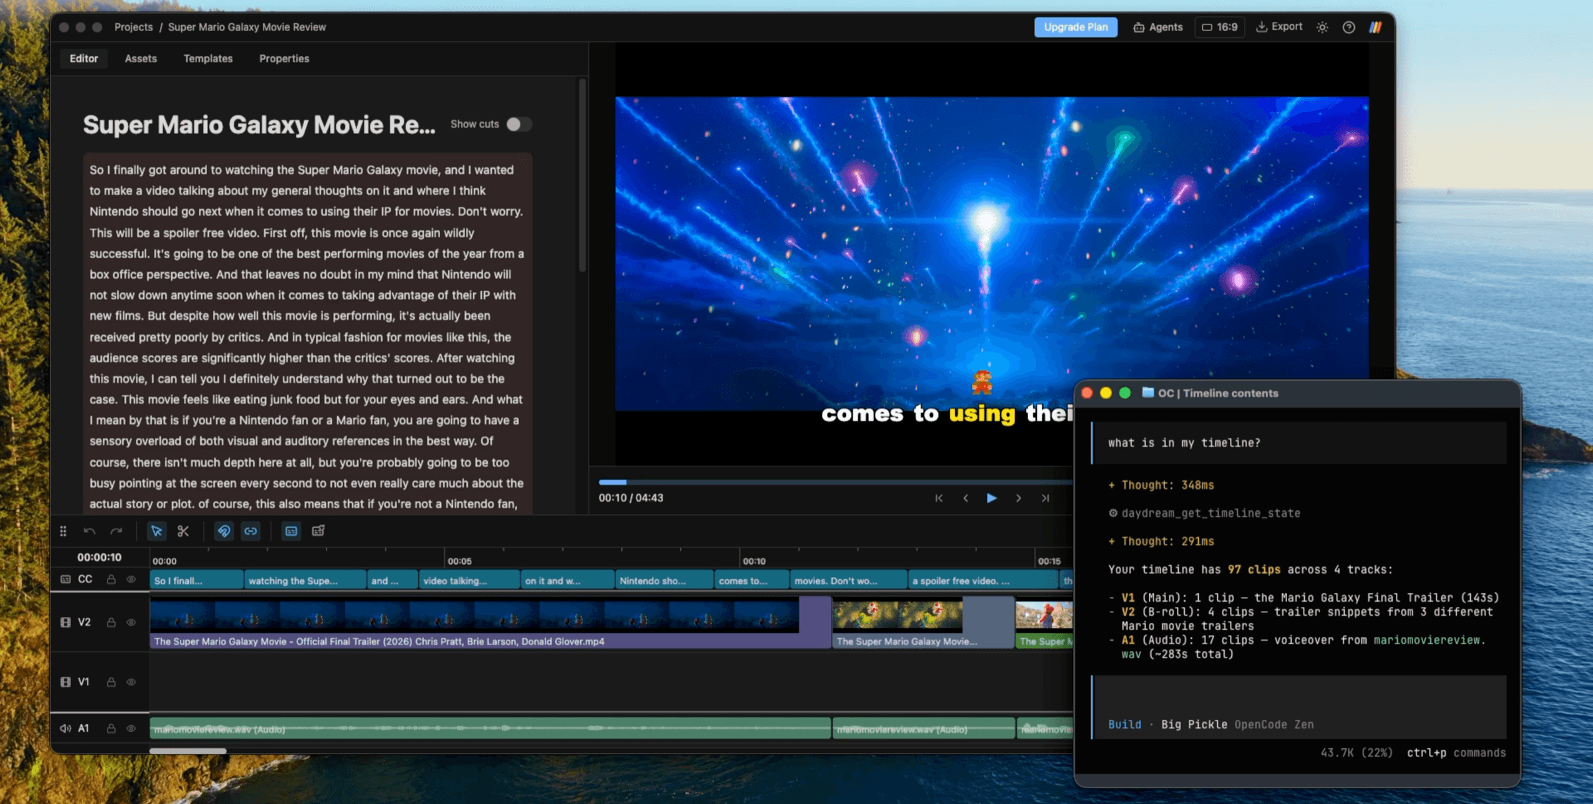Viewport: 1593px width, 804px height.
Task: Select the scissors cut tool
Action: click(183, 531)
